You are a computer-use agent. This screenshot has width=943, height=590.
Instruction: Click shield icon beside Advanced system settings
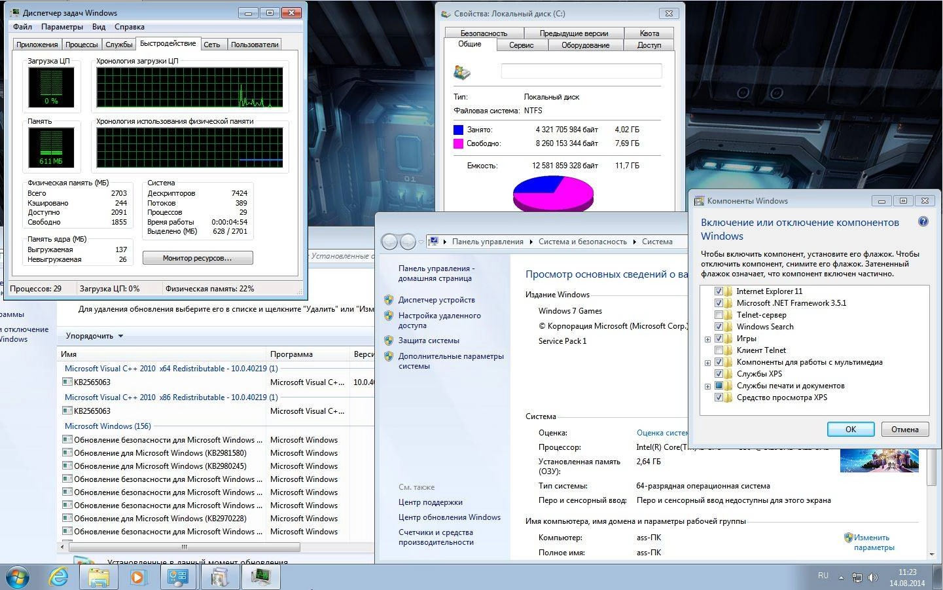(x=389, y=356)
